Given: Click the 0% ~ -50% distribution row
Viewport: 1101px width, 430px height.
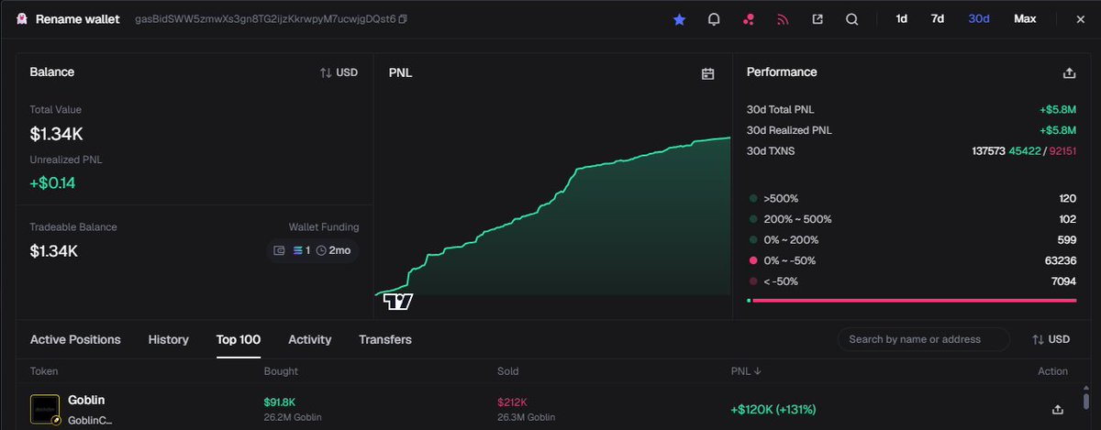Looking at the screenshot, I should (911, 260).
